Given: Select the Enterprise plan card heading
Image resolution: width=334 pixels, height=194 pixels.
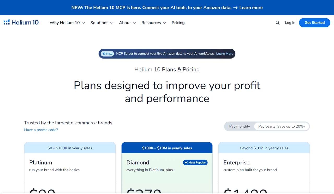Looking at the screenshot, I should point(236,162).
